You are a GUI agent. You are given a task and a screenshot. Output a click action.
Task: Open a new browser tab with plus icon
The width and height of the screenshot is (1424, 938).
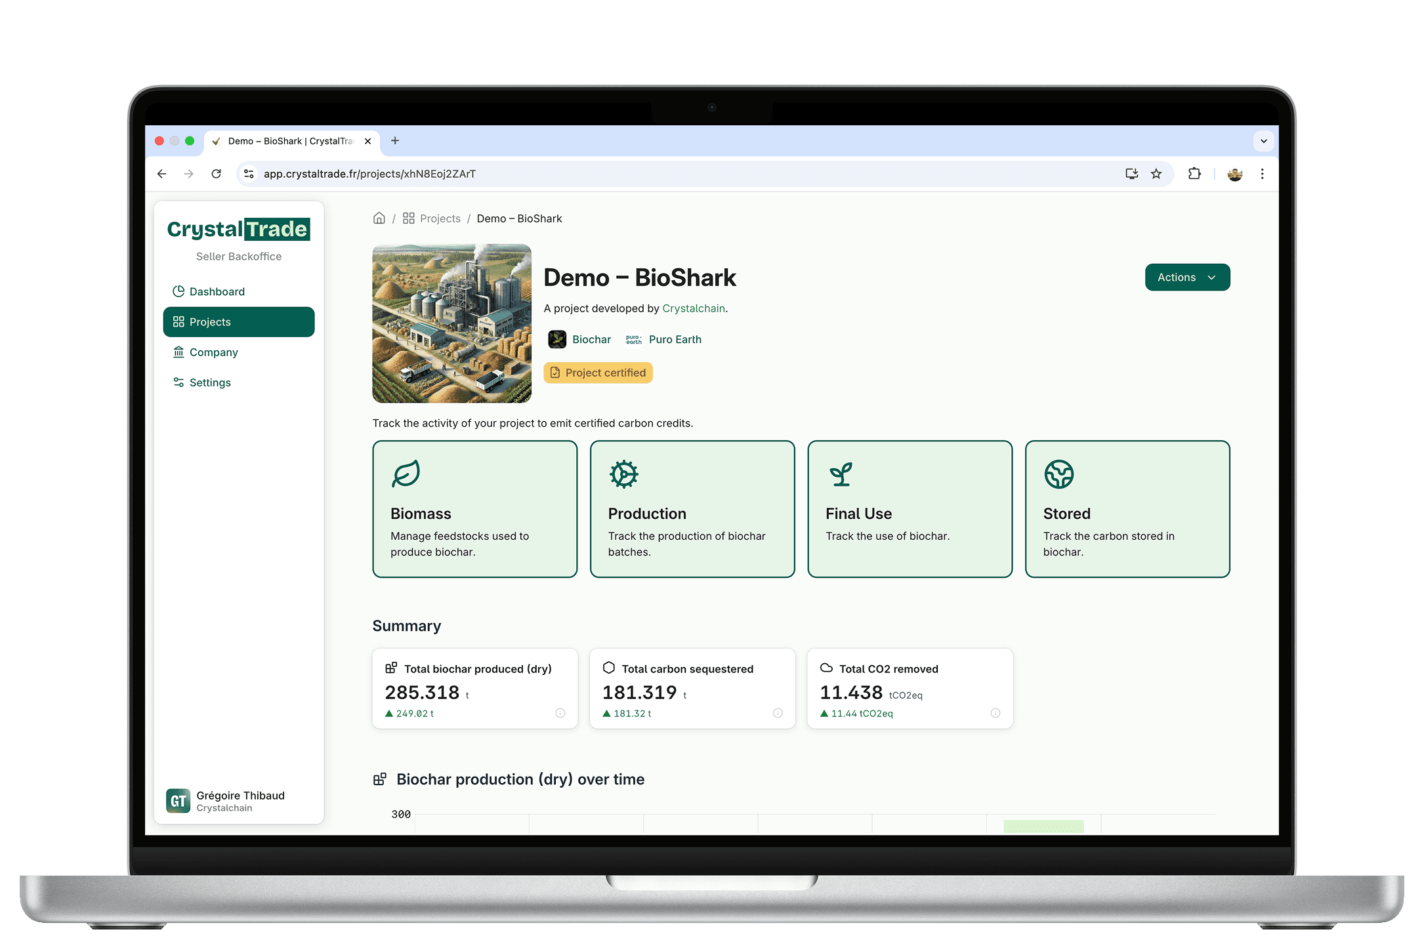395,141
